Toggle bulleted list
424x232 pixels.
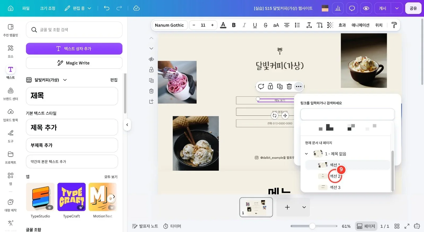[297, 25]
